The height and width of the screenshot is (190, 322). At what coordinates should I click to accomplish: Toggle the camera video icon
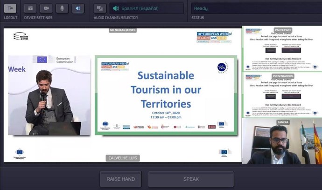tap(46, 8)
